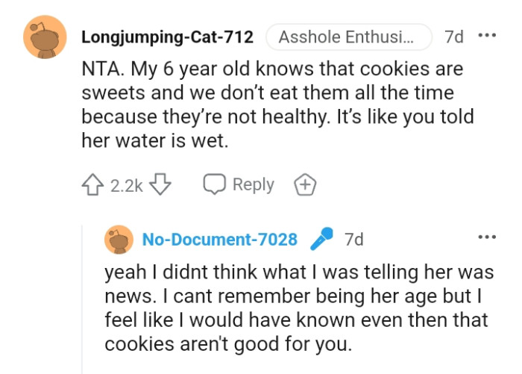Open Longjumping-Cat-712's avatar profile
Screen dimensions: 522x374
(x=45, y=37)
